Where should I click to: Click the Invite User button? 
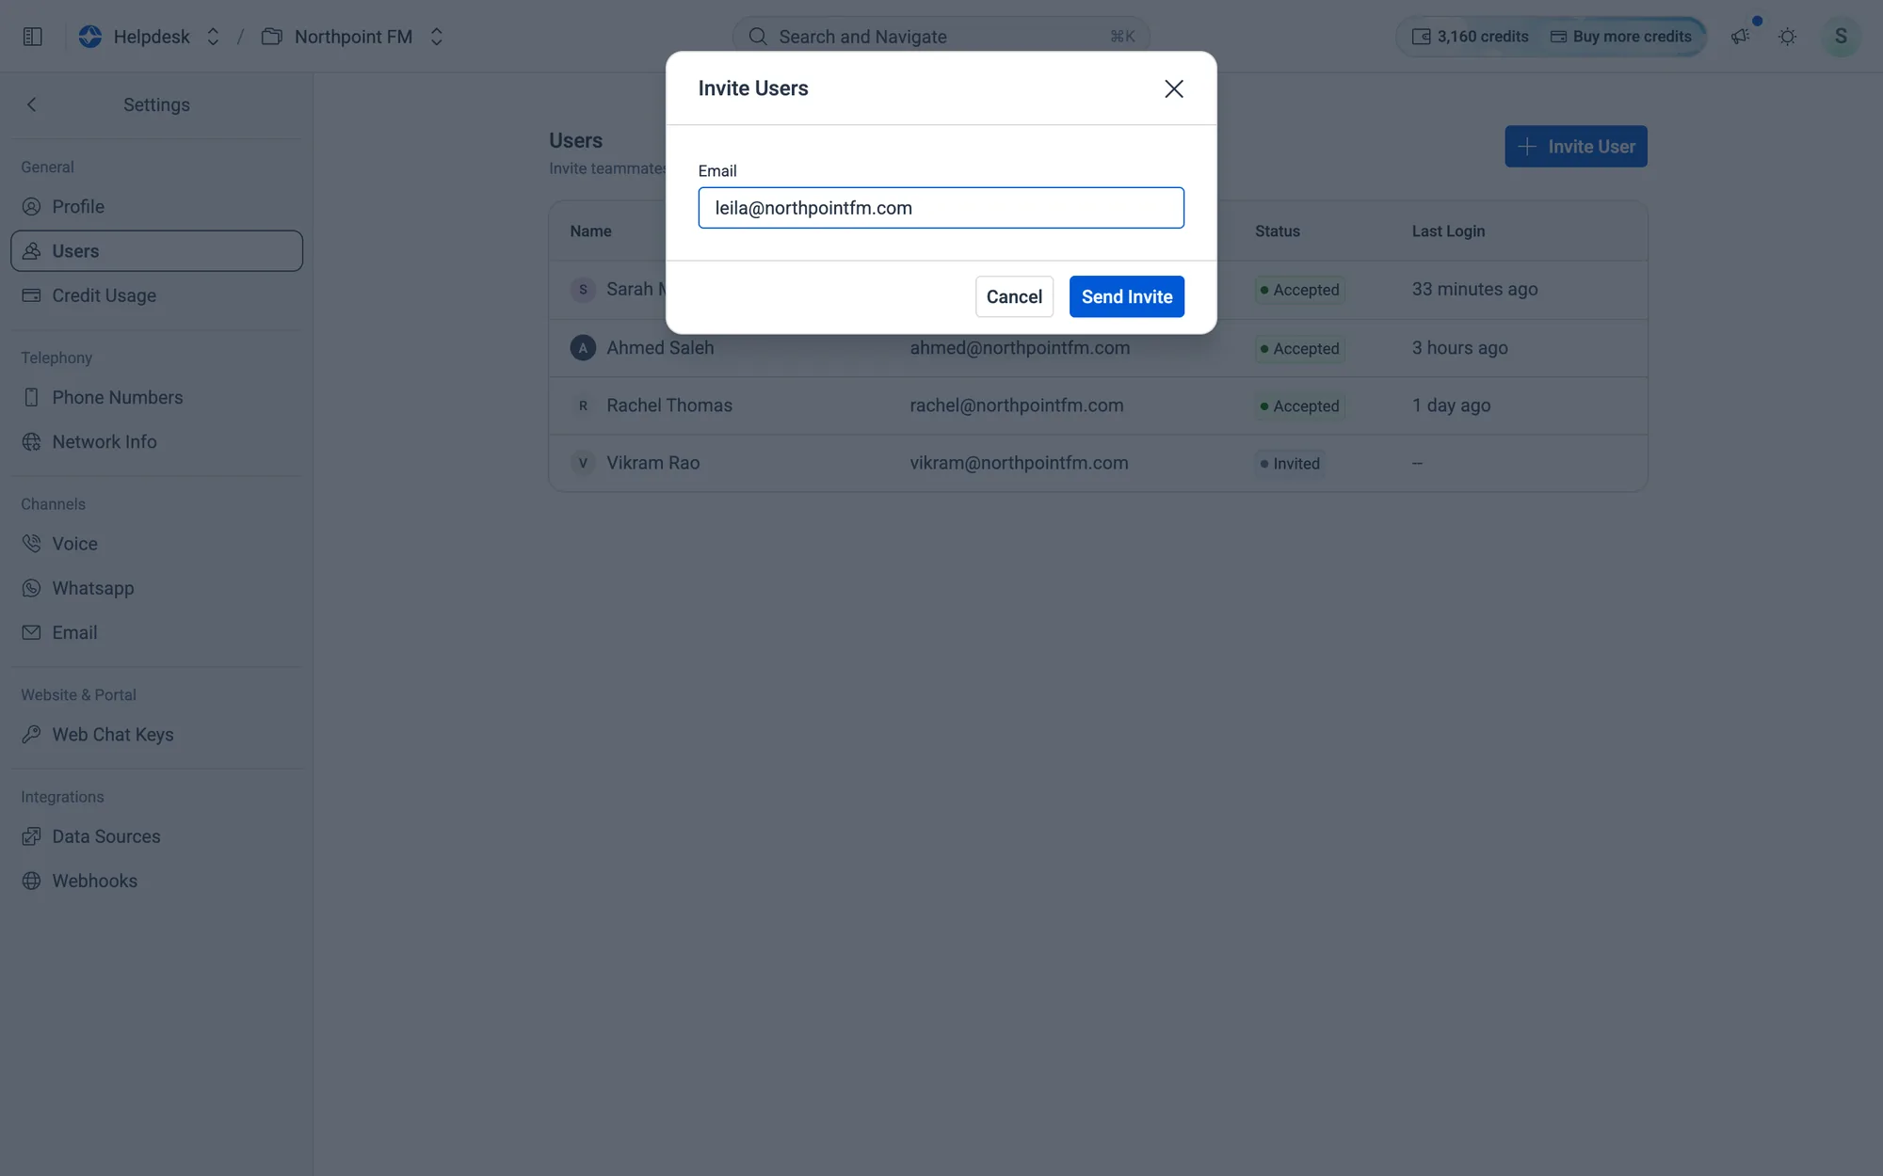[1575, 147]
